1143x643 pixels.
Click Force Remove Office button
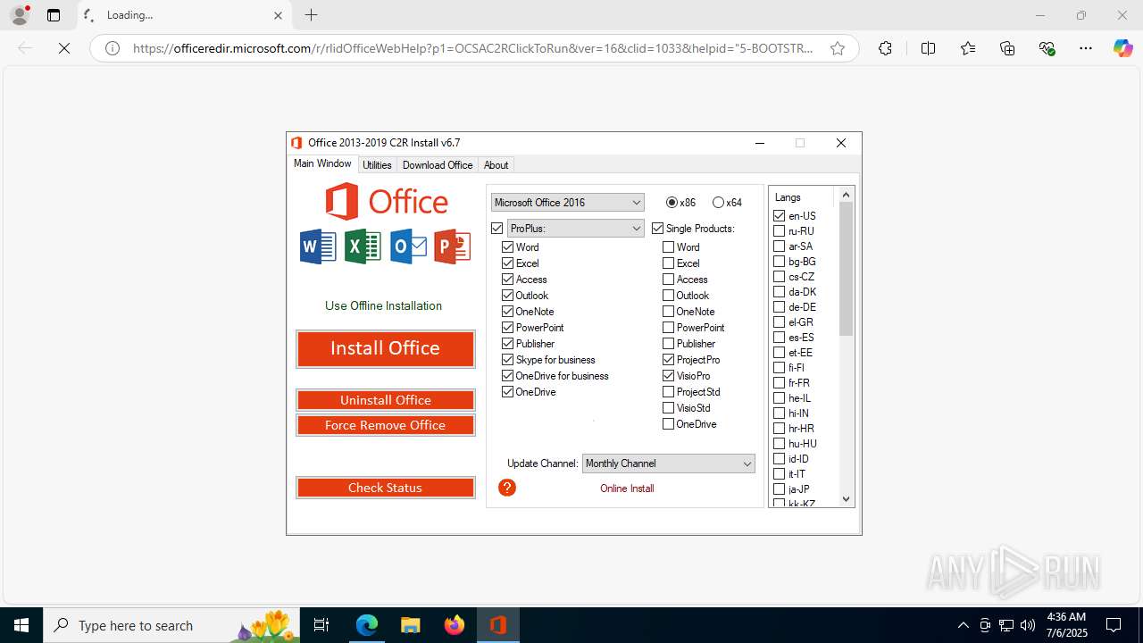(385, 425)
